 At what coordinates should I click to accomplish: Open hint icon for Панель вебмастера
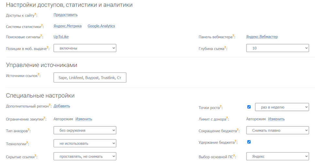234,36
